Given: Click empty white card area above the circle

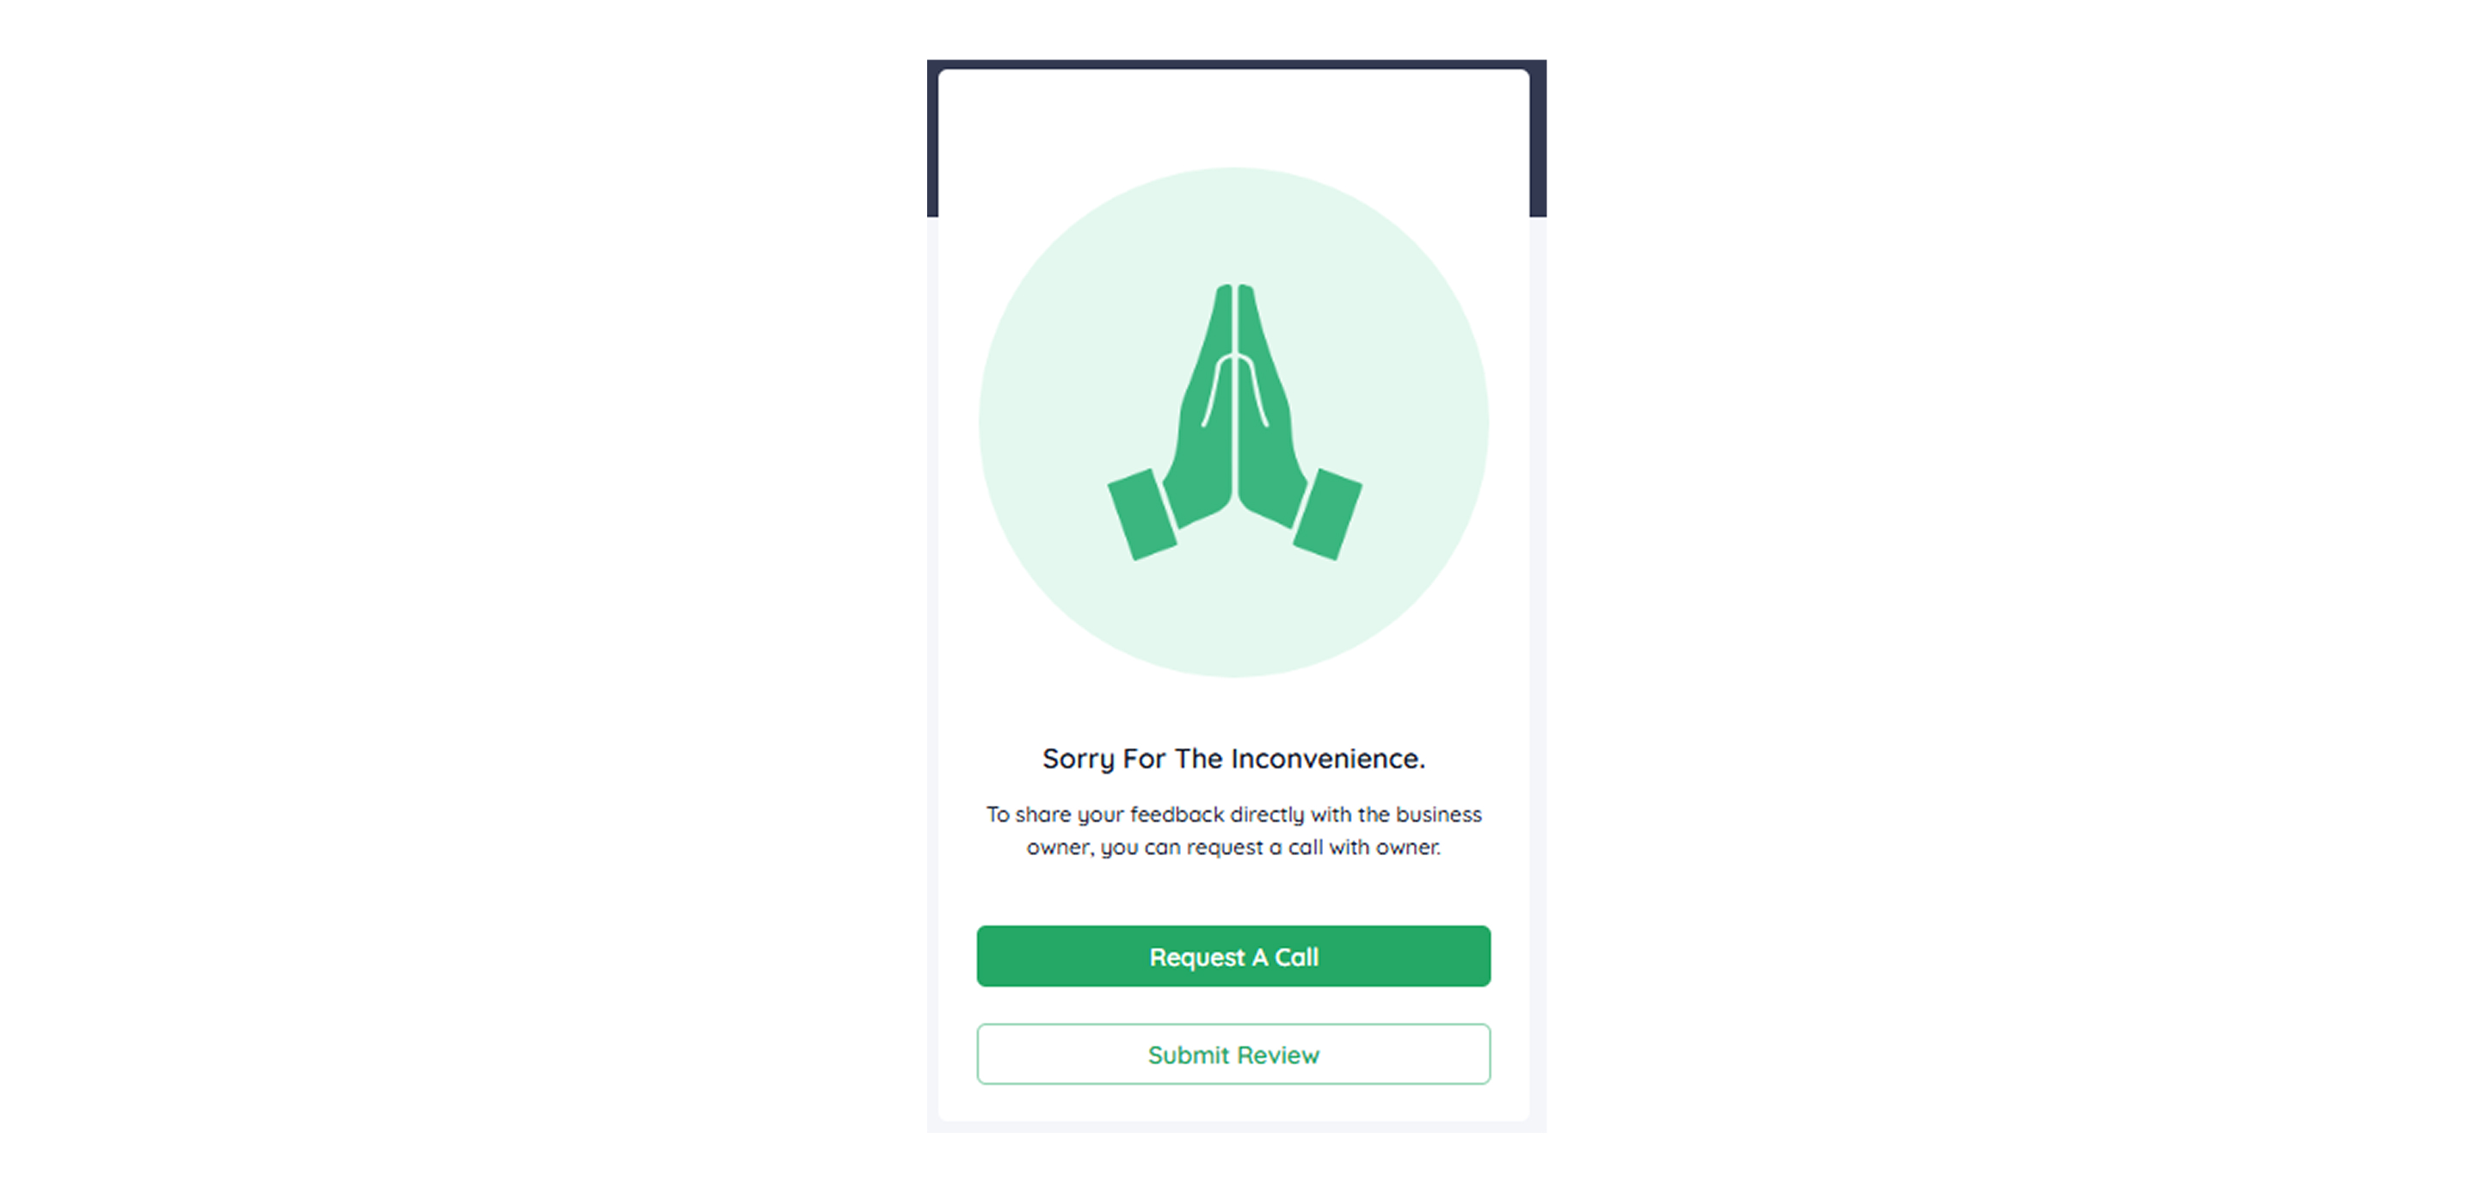Looking at the screenshot, I should [x=1233, y=115].
